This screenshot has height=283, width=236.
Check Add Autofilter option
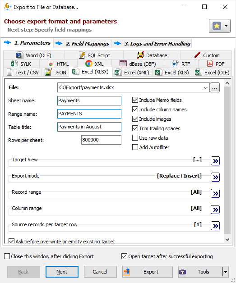[x=135, y=147]
